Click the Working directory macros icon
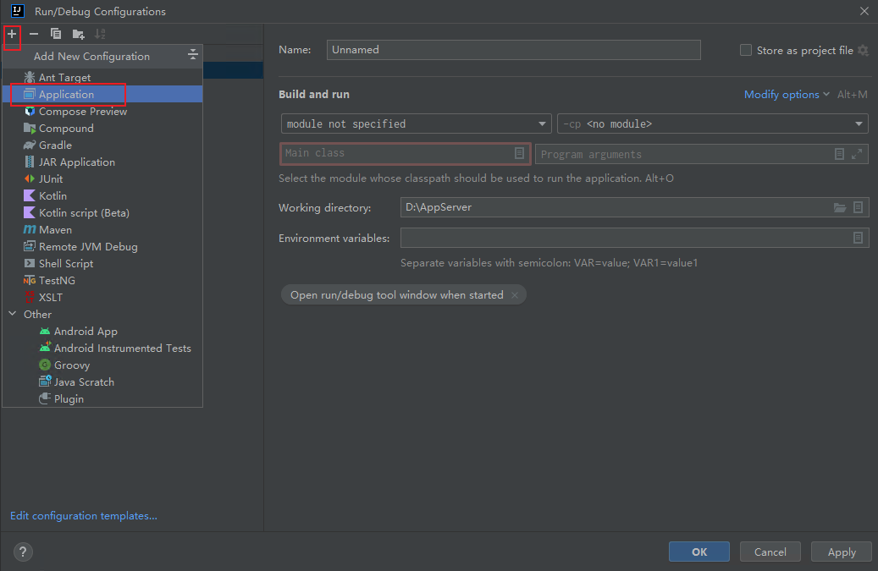Viewport: 878px width, 571px height. click(858, 207)
